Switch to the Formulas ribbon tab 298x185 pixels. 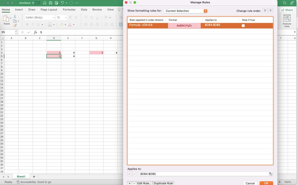click(x=69, y=9)
